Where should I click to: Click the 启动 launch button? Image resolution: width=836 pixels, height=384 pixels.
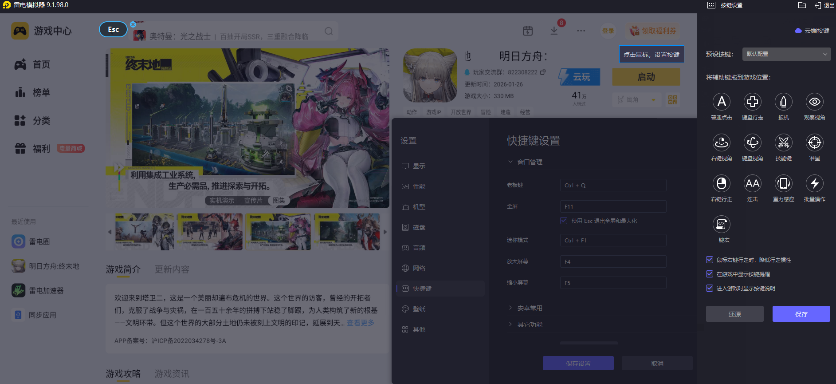tap(646, 77)
